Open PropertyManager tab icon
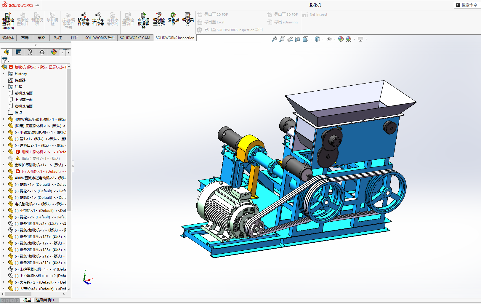Image resolution: width=481 pixels, height=304 pixels. tap(18, 52)
